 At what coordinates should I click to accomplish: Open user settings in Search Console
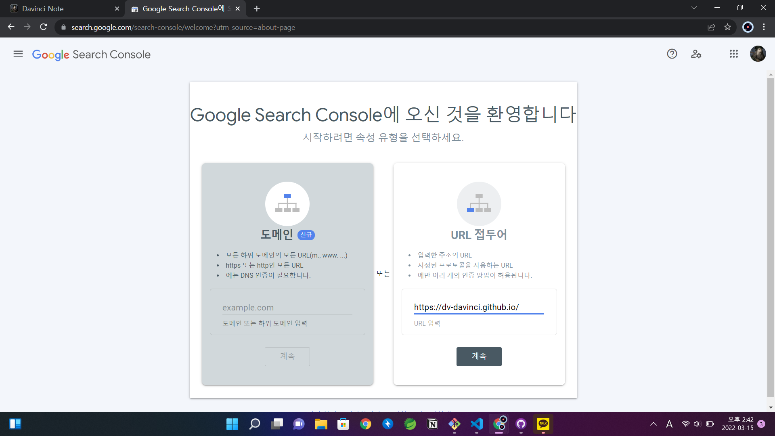tap(696, 54)
